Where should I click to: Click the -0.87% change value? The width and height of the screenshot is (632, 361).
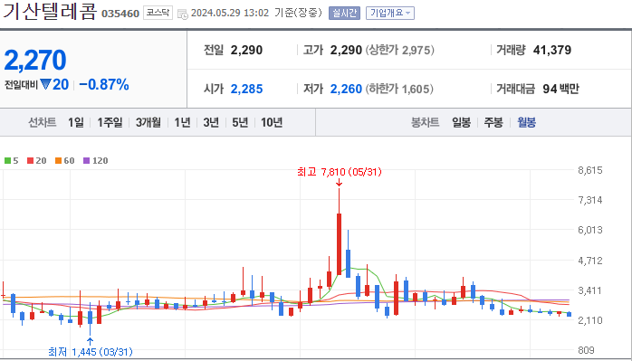[x=104, y=85]
